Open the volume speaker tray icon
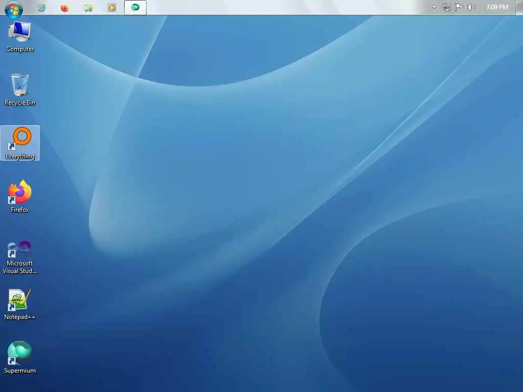Image resolution: width=523 pixels, height=392 pixels. [471, 7]
